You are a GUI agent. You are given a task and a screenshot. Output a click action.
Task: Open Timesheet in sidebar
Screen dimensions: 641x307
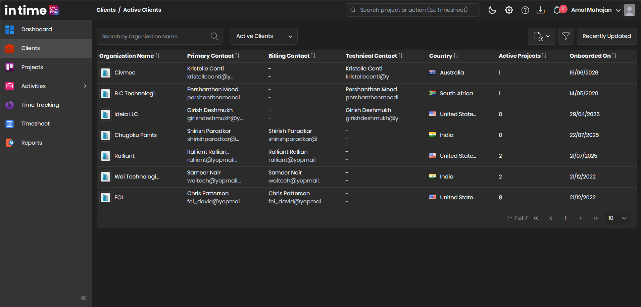[46, 124]
